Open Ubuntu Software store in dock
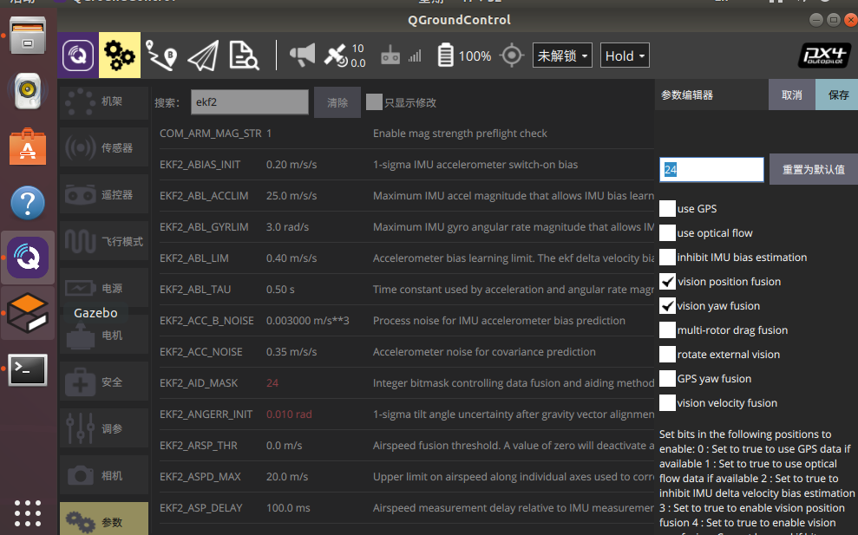Image resolution: width=858 pixels, height=535 pixels. 28,147
